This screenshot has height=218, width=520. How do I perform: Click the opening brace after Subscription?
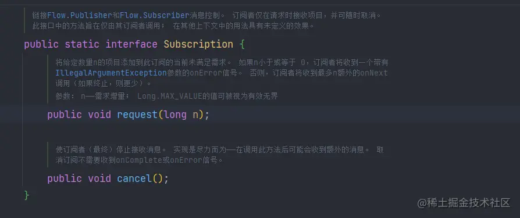click(x=243, y=44)
